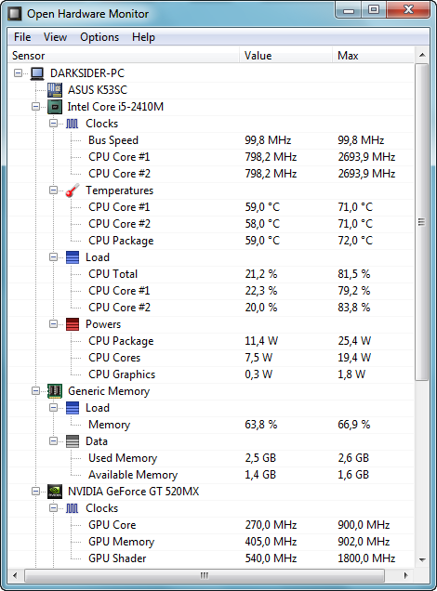Collapse the Intel Core i5-2410M node
The image size is (437, 591).
35,107
